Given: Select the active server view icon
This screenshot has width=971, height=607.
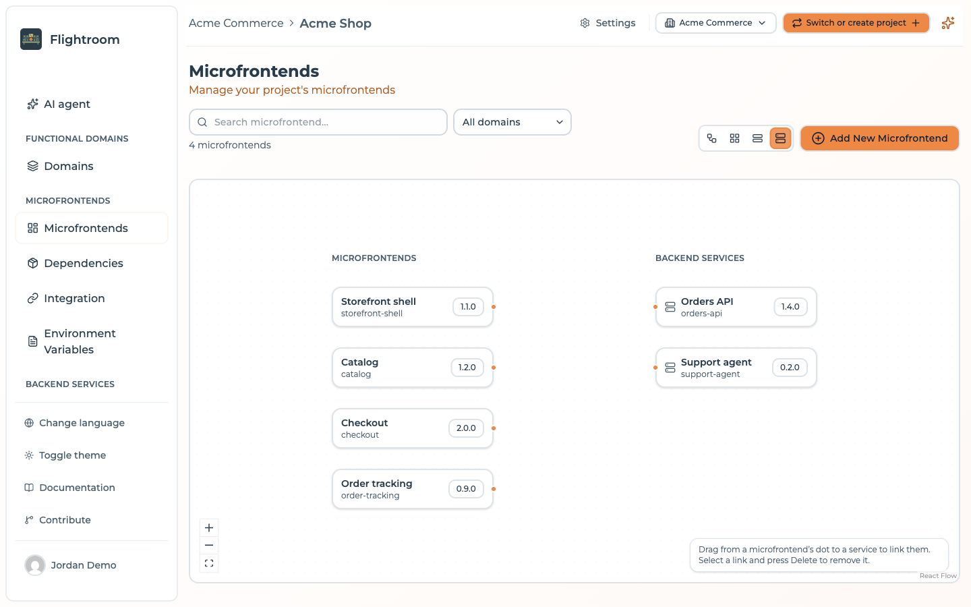Looking at the screenshot, I should pyautogui.click(x=780, y=138).
